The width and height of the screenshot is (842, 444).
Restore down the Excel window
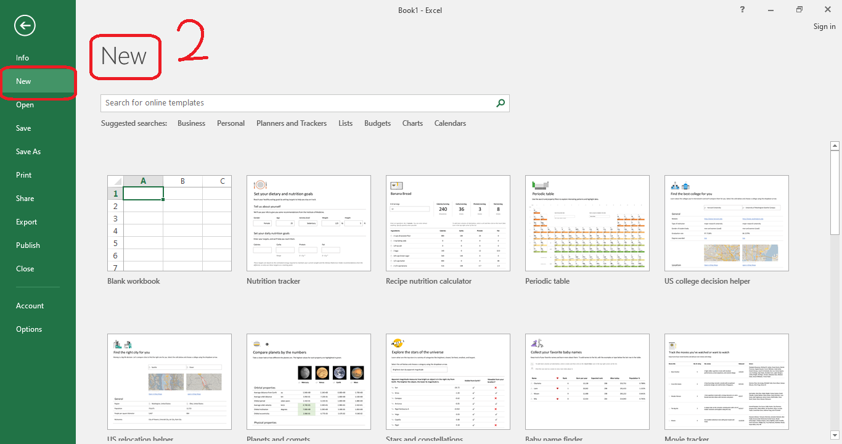coord(799,9)
